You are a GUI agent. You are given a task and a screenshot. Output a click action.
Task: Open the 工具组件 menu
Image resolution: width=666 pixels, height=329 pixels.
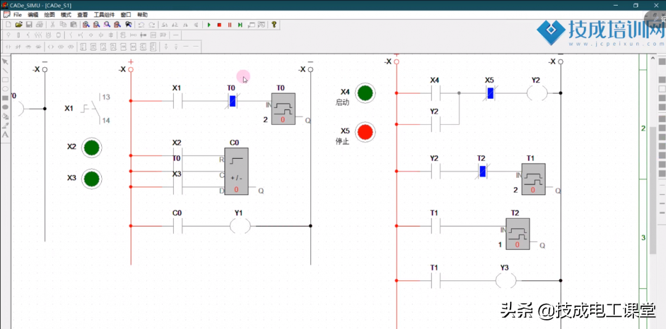(x=104, y=14)
